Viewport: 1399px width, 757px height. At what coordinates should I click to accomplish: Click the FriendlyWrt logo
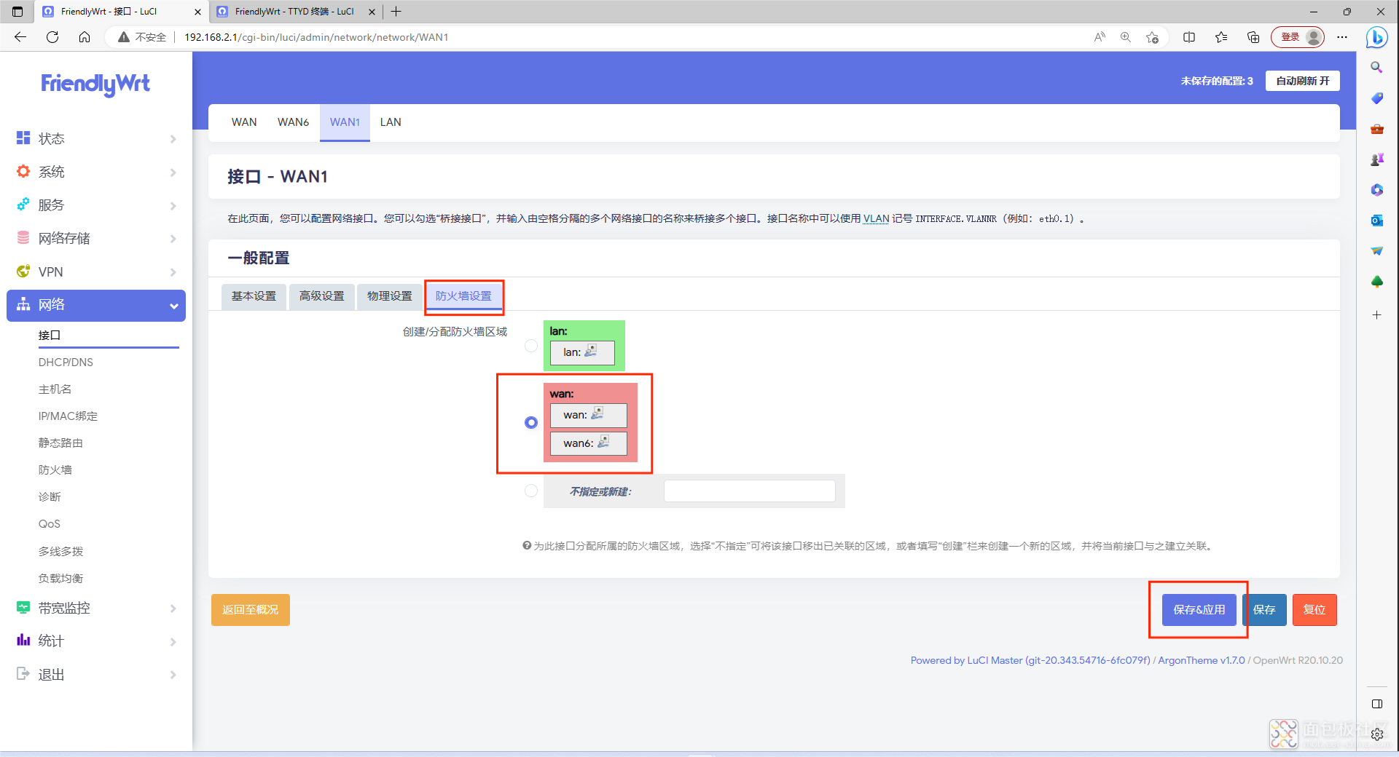click(95, 84)
